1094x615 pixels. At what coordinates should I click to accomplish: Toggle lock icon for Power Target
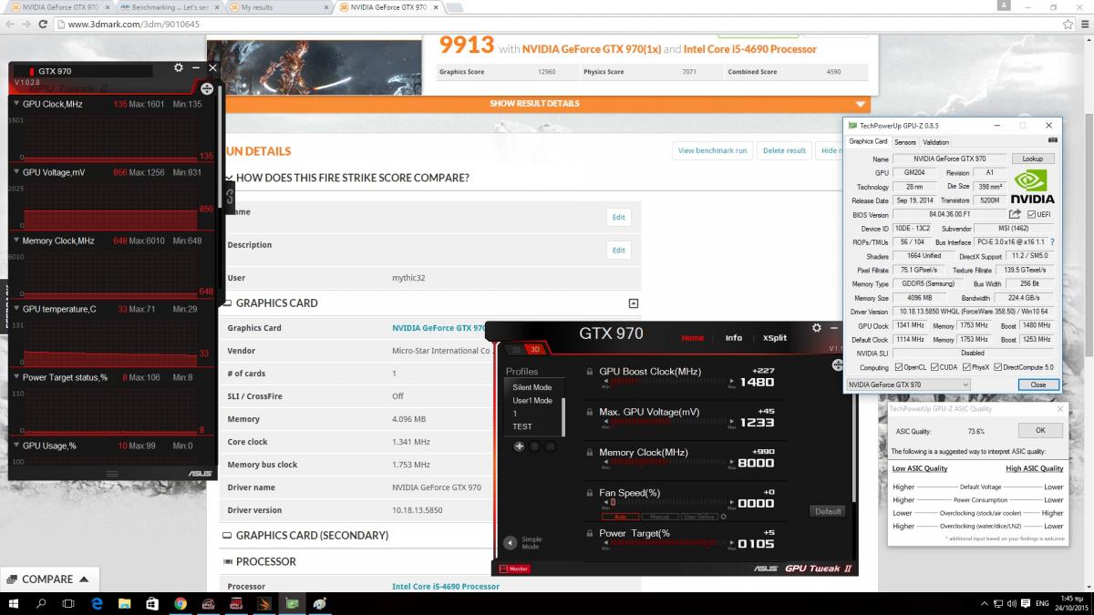tap(589, 533)
